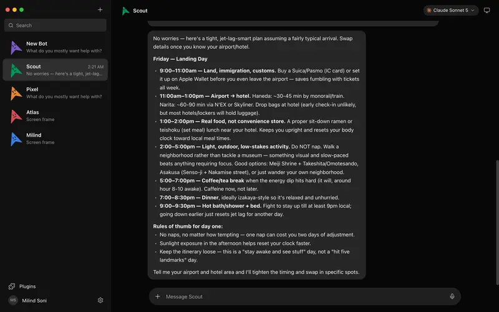Open settings via the gear icon
Viewport: 499px width, 312px height.
point(100,300)
